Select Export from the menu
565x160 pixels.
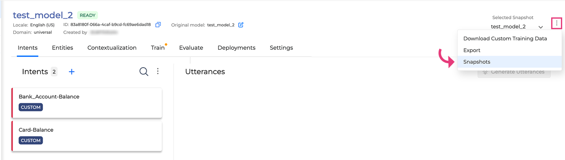point(510,50)
